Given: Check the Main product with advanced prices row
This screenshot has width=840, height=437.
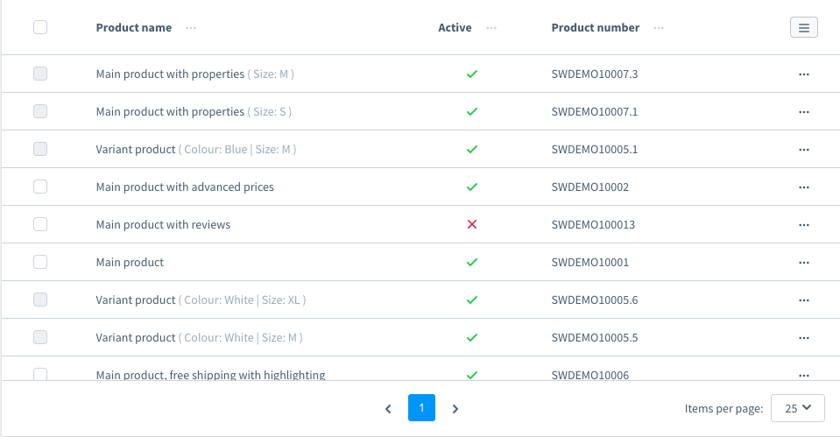Looking at the screenshot, I should click(40, 187).
